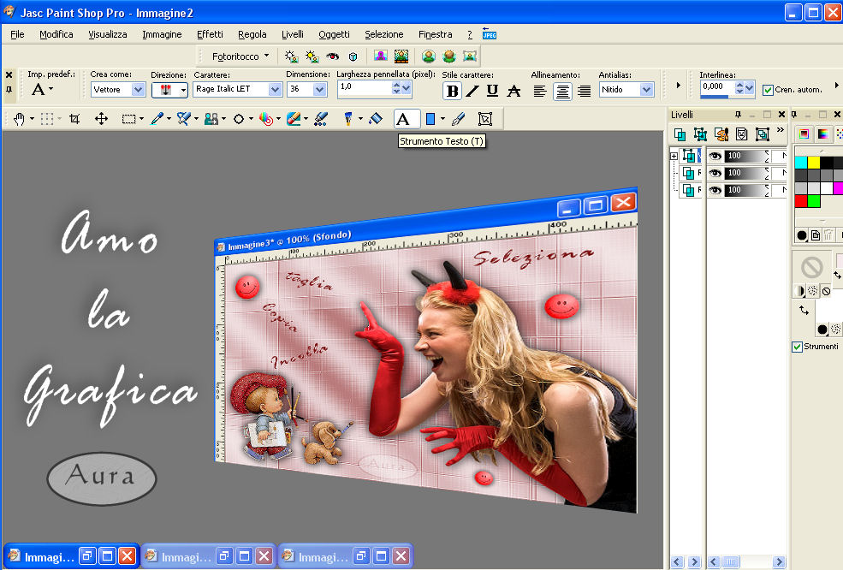Click the JPEG optimizer icon in menu bar
The height and width of the screenshot is (570, 843).
490,33
